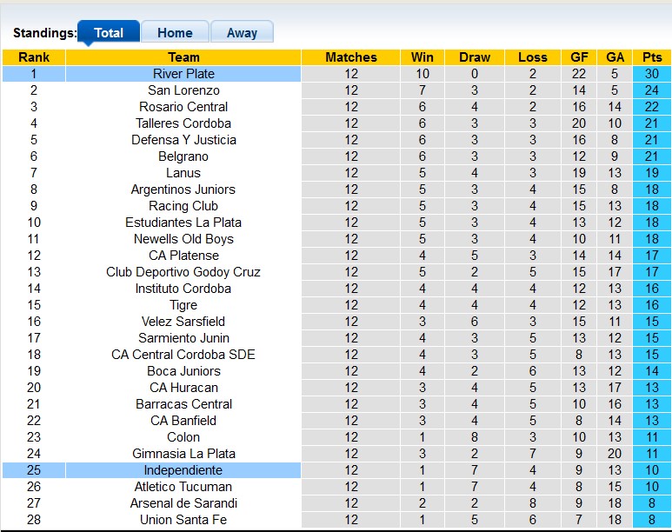Viewport: 672px width, 532px height.
Task: Click the highlighted Independiente team name
Action: coord(183,470)
